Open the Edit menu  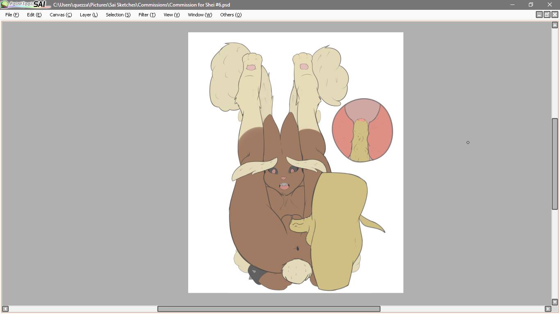point(34,15)
